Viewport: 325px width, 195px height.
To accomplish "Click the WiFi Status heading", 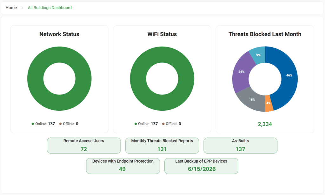I will pos(162,34).
